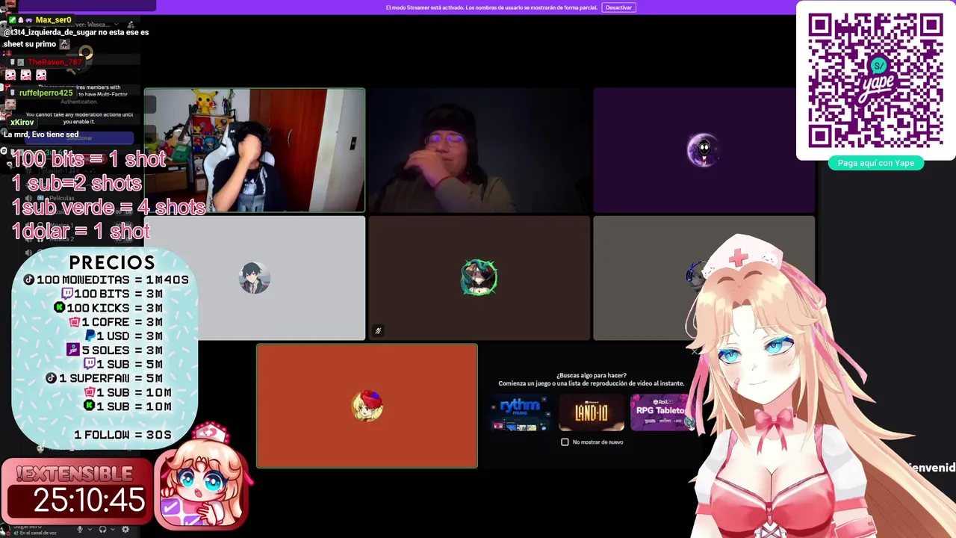
Task: Click the Desactivar button in streamer banner
Action: click(618, 7)
